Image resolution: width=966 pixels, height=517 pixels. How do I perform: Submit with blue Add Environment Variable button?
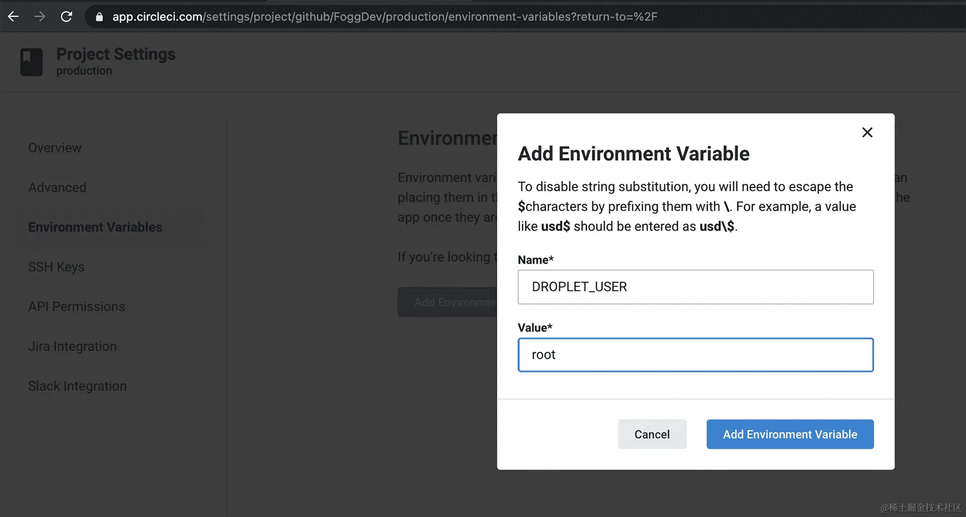tap(790, 434)
